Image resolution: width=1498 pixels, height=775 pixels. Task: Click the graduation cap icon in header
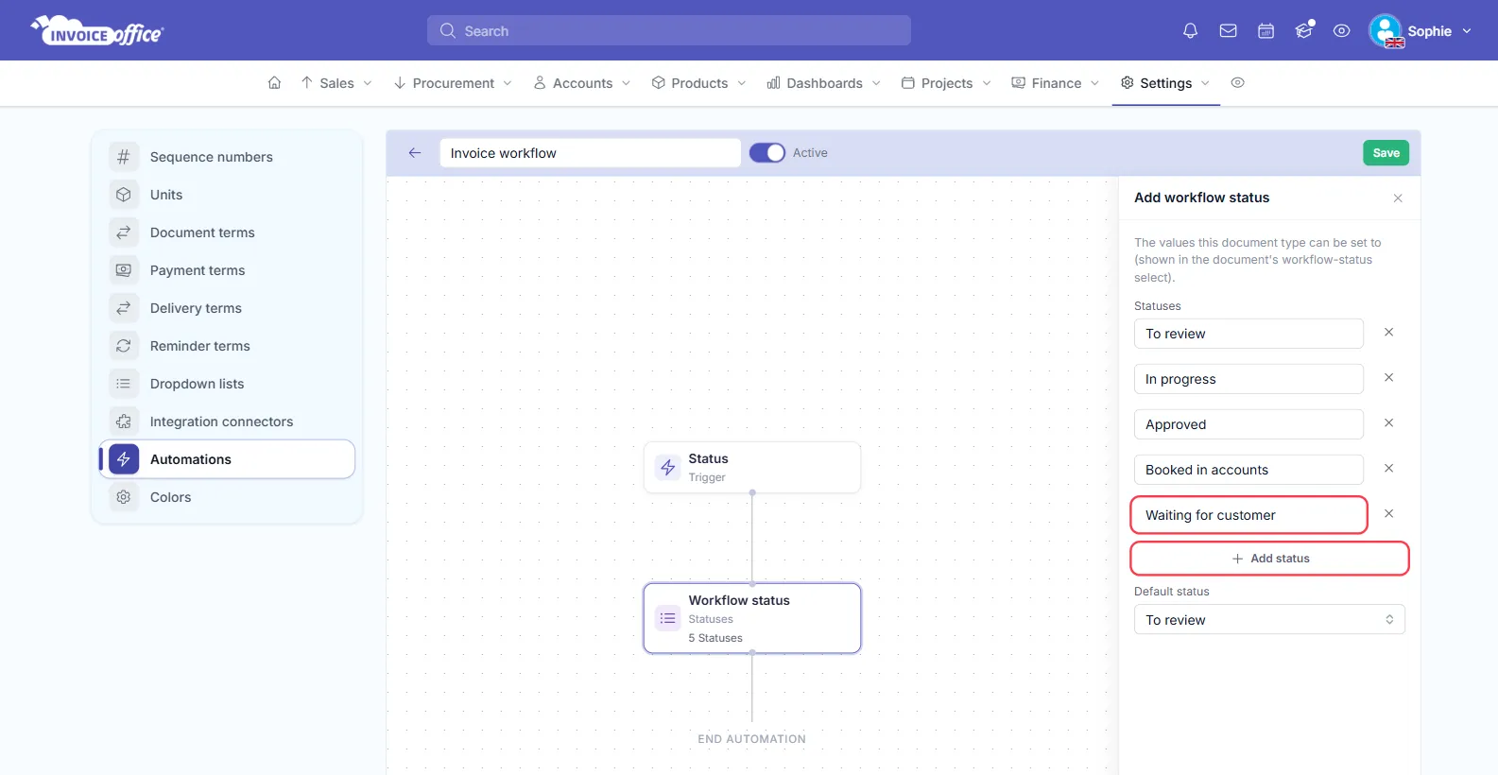(1304, 30)
